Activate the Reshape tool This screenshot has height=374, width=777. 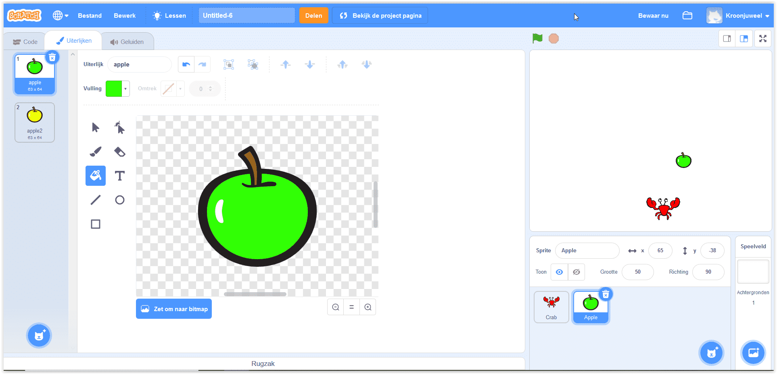pyautogui.click(x=119, y=127)
